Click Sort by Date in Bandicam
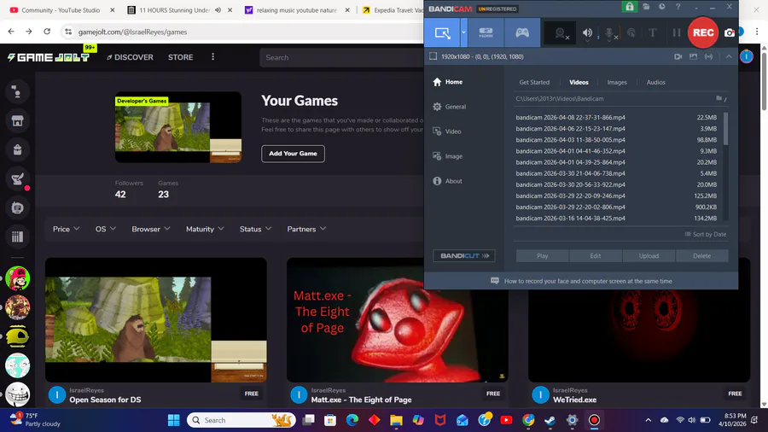The width and height of the screenshot is (768, 432). pyautogui.click(x=706, y=234)
